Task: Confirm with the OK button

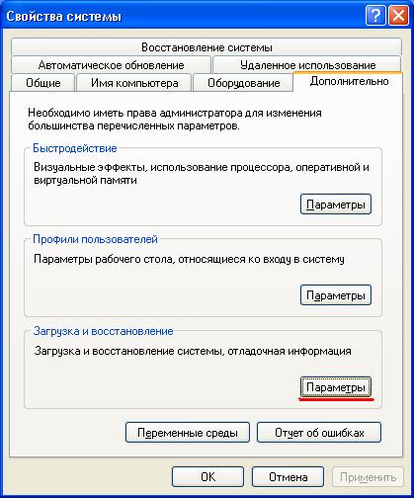Action: 207,476
